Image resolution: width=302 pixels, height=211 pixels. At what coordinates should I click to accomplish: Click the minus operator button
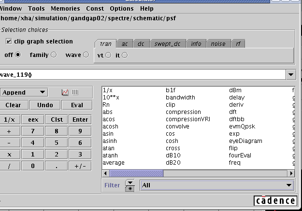click(x=9, y=143)
